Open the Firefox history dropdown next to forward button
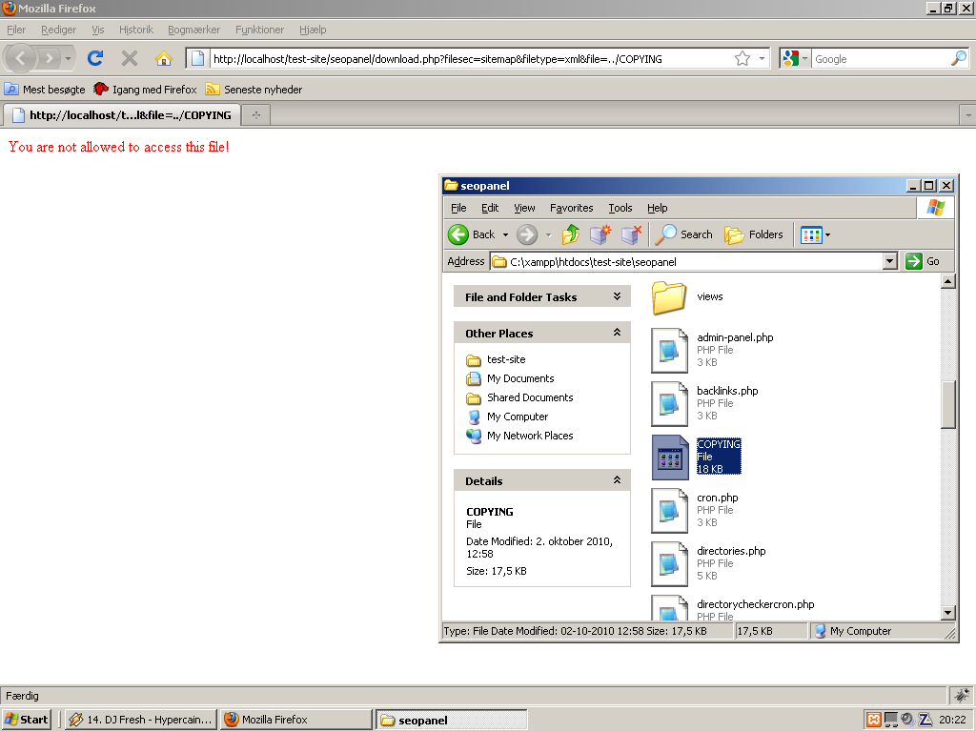Screen dimensions: 976x732 (68, 58)
